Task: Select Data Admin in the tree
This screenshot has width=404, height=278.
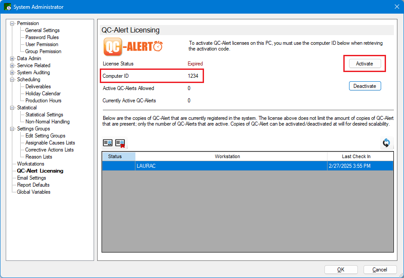Action: (x=29, y=58)
